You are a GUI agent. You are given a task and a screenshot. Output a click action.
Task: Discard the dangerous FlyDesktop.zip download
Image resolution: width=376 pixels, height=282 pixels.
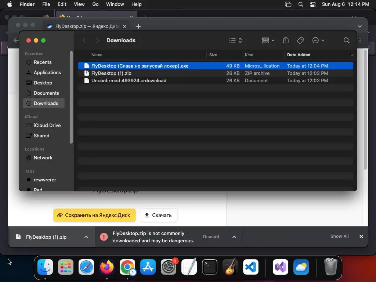(x=211, y=237)
